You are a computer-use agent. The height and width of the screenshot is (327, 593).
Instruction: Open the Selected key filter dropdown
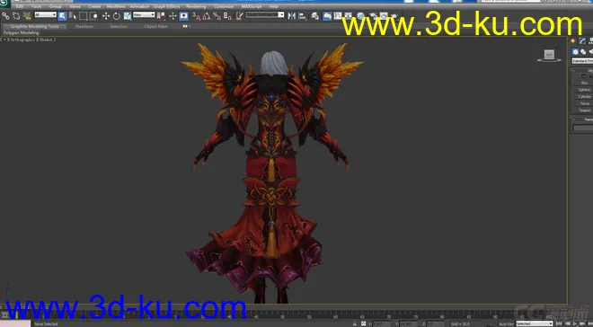point(535,324)
